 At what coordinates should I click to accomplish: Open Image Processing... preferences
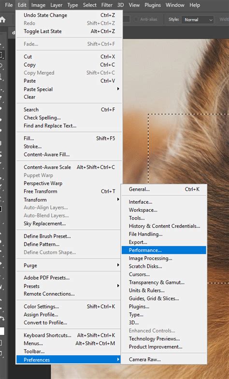point(164,258)
